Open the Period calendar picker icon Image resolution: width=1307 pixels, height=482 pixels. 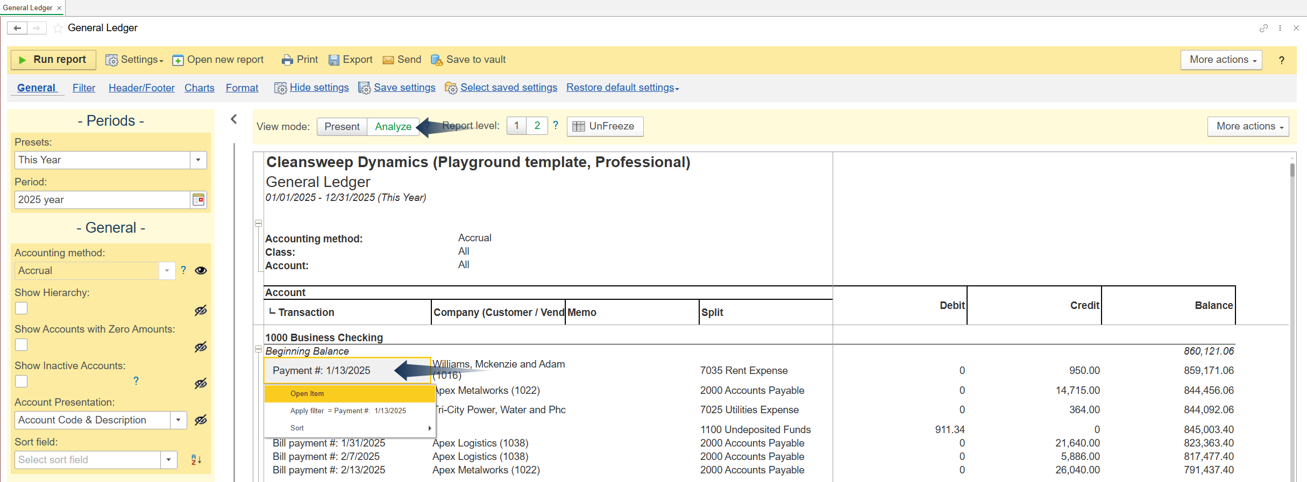coord(198,200)
